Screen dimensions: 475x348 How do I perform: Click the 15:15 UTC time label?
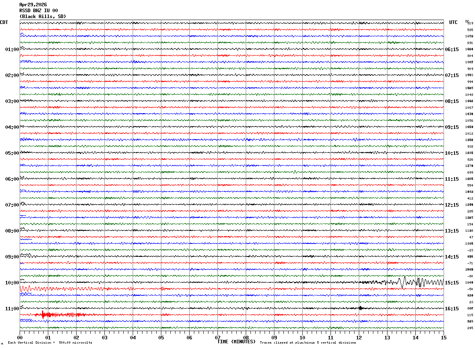coord(452,283)
